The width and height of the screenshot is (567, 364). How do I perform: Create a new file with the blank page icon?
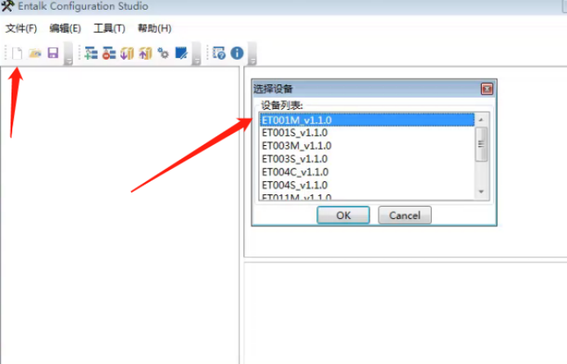[17, 53]
